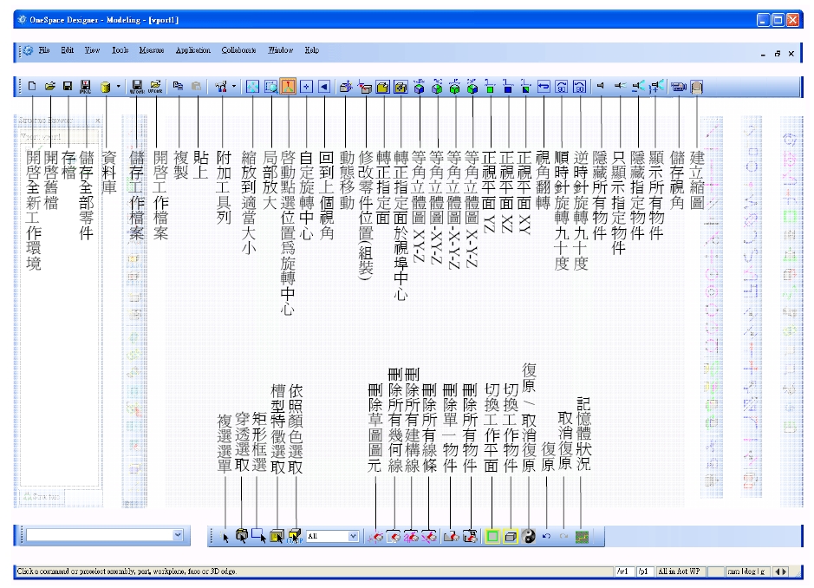Open an existing file with folder icon
Screen dimensions: 814x588
[49, 86]
